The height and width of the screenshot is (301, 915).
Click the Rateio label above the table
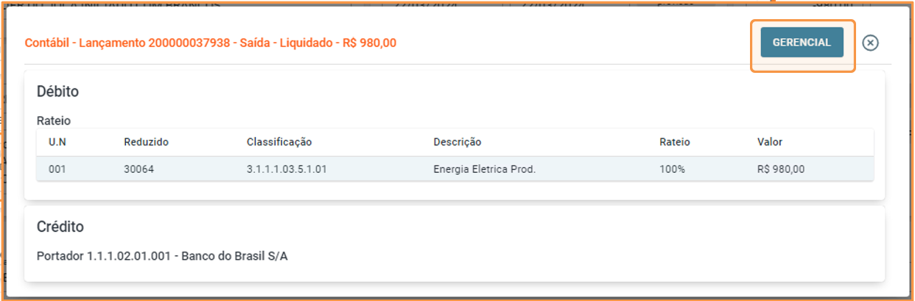pos(54,121)
